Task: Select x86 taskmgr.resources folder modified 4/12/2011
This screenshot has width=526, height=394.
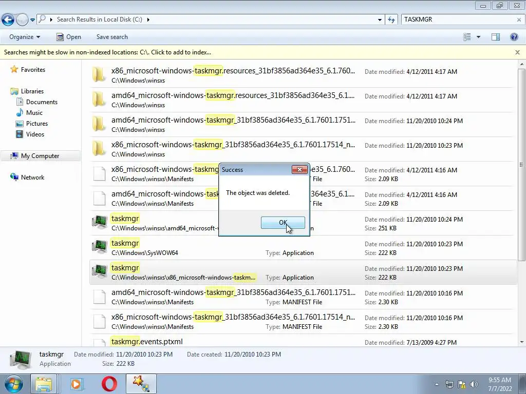Action: pos(303,75)
